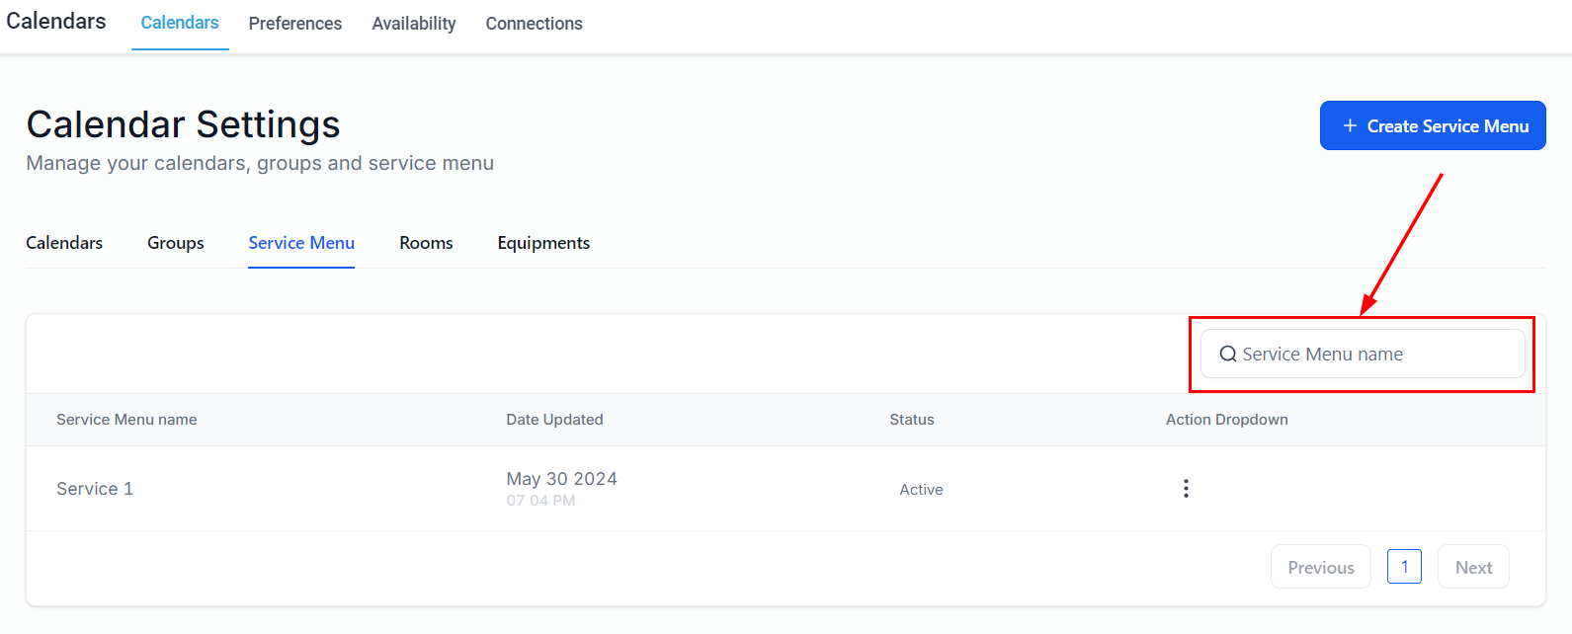Click the Previous pagination button

click(1320, 568)
